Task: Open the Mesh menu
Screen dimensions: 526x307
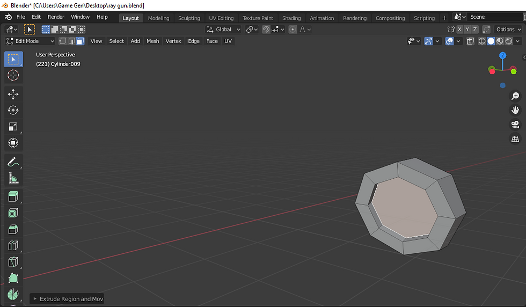Action: point(152,41)
